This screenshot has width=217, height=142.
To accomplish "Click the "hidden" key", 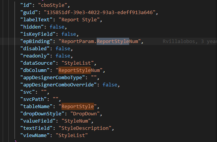I will (32, 27).
